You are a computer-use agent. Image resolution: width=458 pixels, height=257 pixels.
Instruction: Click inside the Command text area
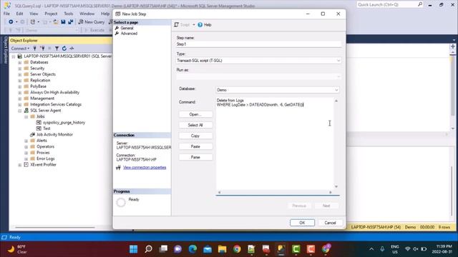(275, 144)
